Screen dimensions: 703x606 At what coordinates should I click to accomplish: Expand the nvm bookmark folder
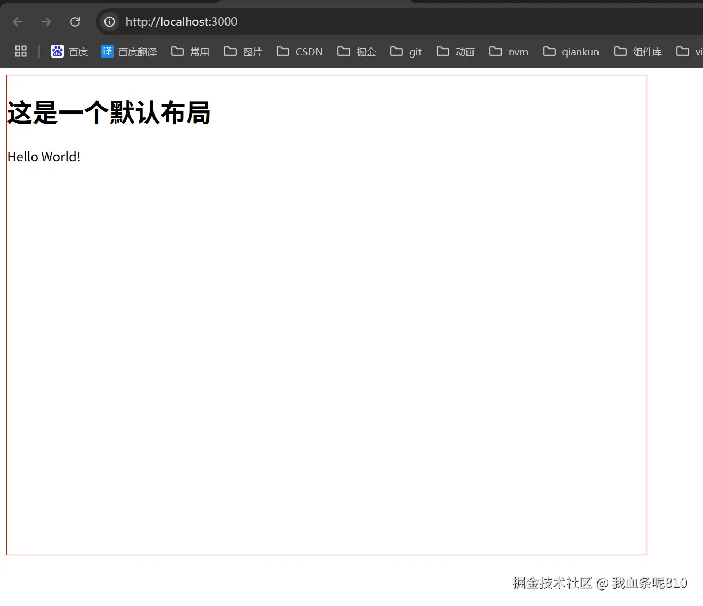point(509,52)
